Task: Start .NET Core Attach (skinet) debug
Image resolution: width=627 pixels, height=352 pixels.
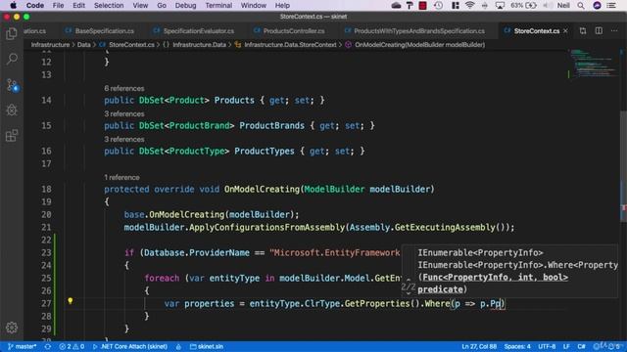Action: 130,346
